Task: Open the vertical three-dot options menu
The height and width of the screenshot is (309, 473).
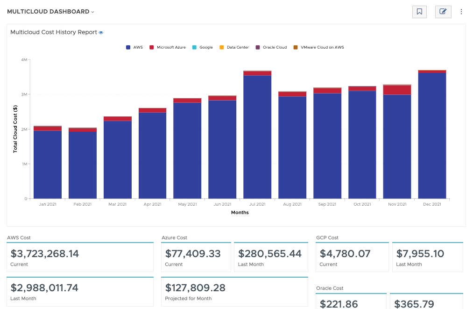Action: 461,12
